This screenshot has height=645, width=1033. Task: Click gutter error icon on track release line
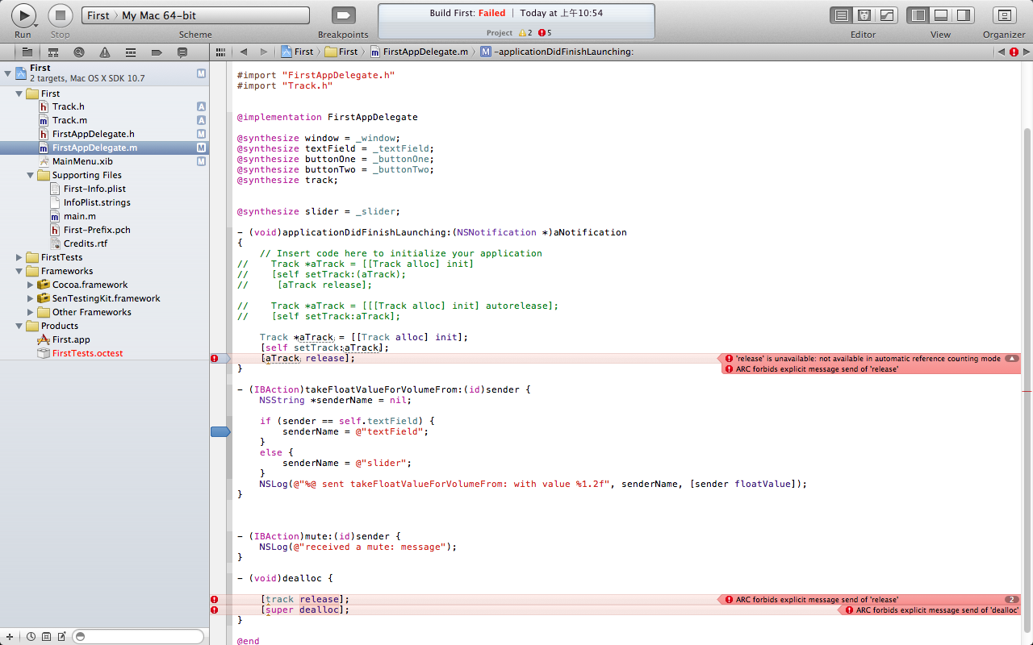pyautogui.click(x=215, y=599)
